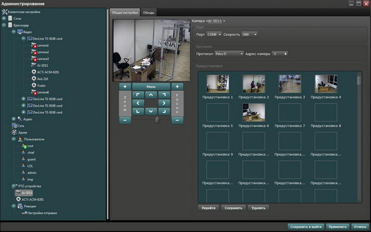The height and width of the screenshot is (232, 371).
Task: Collapse the Пользователи branch
Action: [14, 139]
